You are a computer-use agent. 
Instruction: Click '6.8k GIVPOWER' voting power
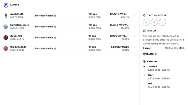tap(120, 47)
